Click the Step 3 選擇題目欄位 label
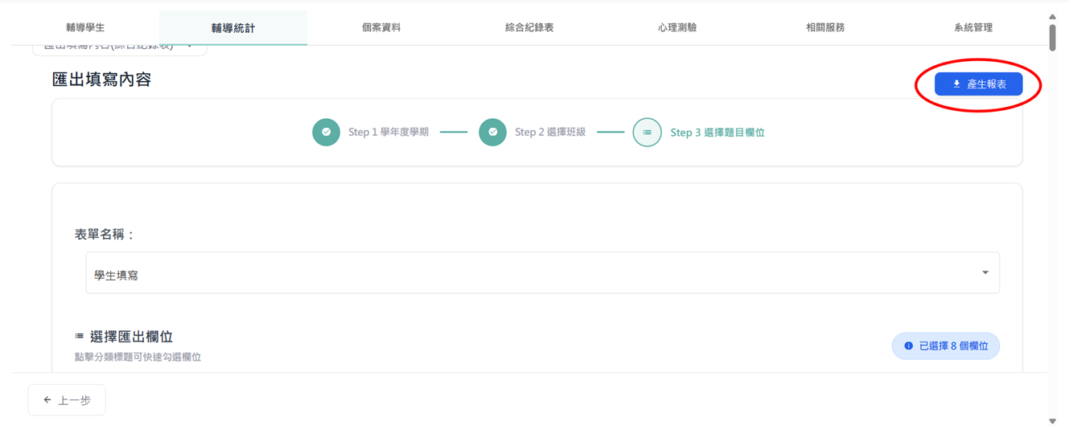The height and width of the screenshot is (438, 1069). click(x=717, y=133)
